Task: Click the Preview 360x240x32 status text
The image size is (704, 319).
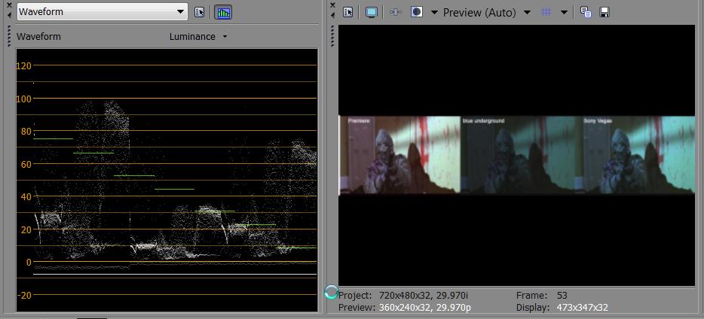Action: click(405, 308)
